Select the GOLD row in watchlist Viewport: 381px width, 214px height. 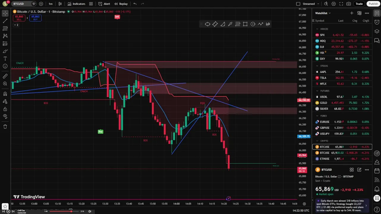coord(342,103)
